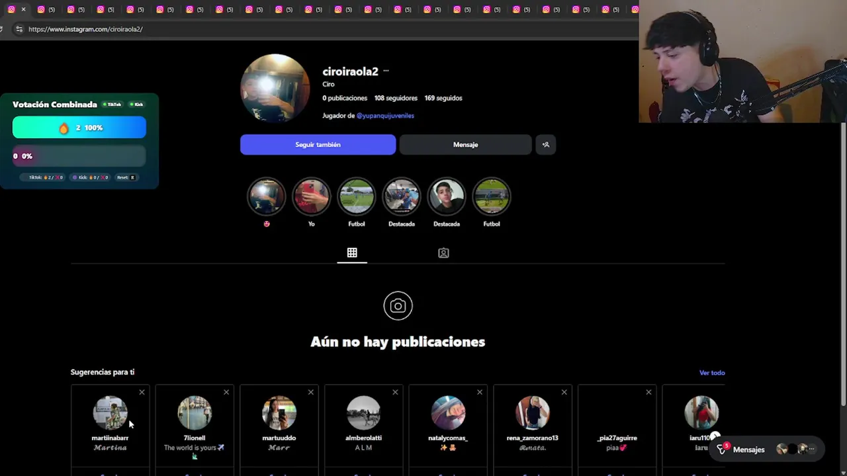Click the Seguir también button
The image size is (847, 476).
tap(318, 145)
